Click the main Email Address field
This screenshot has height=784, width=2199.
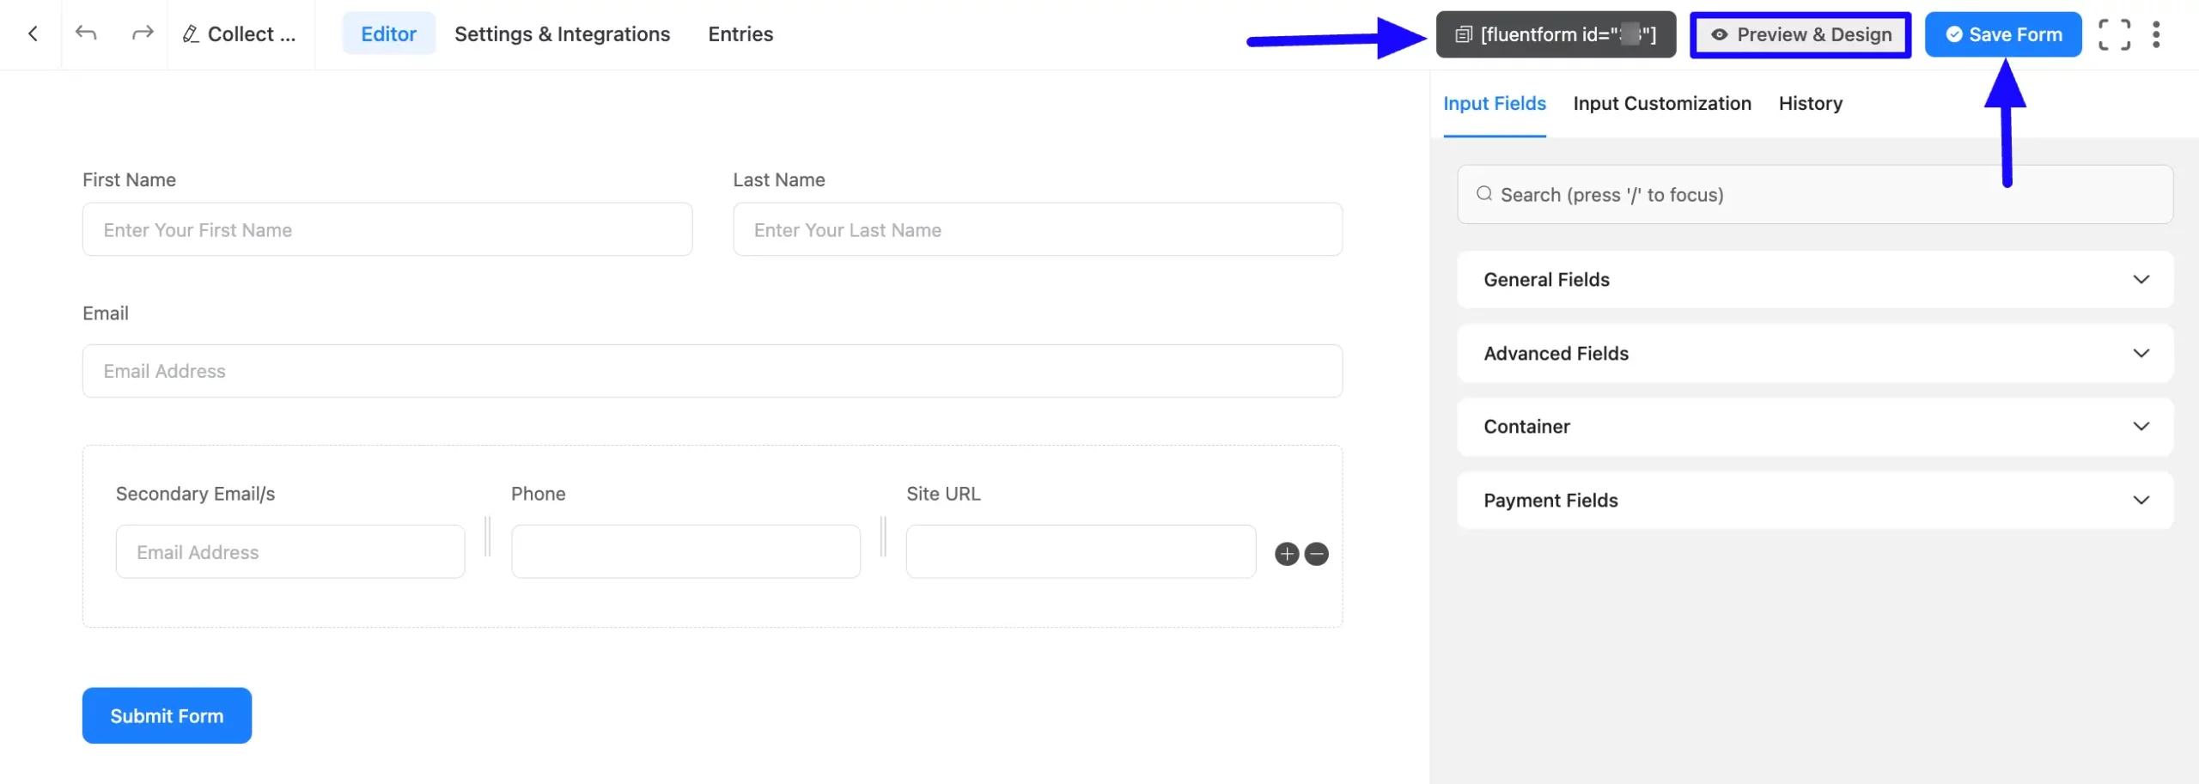click(x=712, y=371)
